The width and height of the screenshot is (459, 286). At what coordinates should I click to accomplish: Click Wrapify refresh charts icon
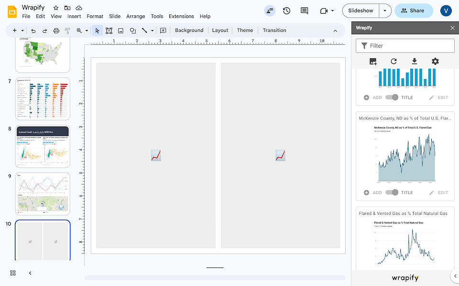(393, 61)
